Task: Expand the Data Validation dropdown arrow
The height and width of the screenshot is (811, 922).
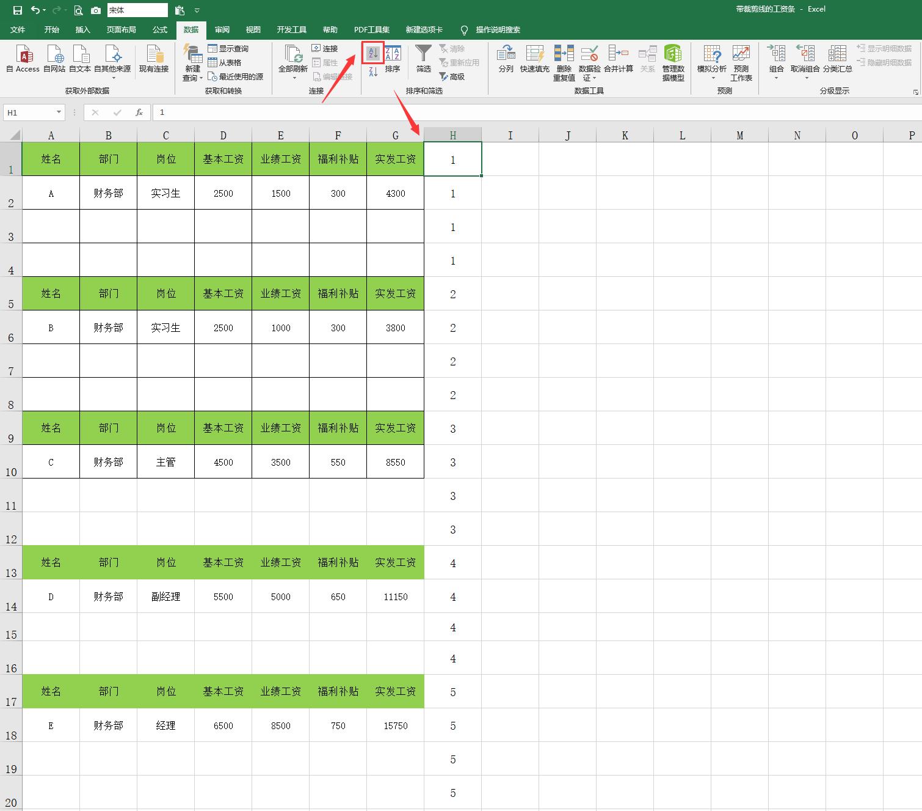Action: (594, 78)
